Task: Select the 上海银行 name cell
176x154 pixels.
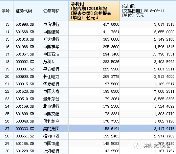Action: click(55, 151)
